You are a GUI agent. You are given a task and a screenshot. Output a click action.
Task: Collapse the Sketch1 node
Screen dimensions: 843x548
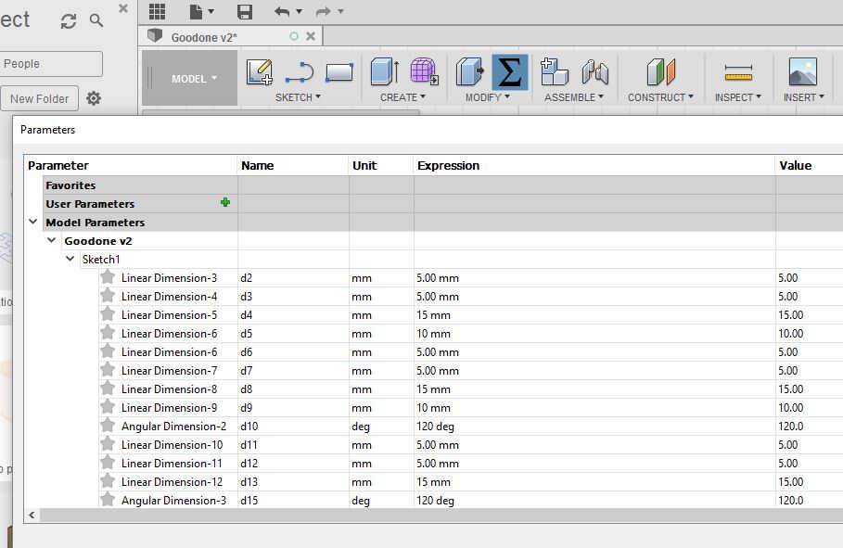70,259
